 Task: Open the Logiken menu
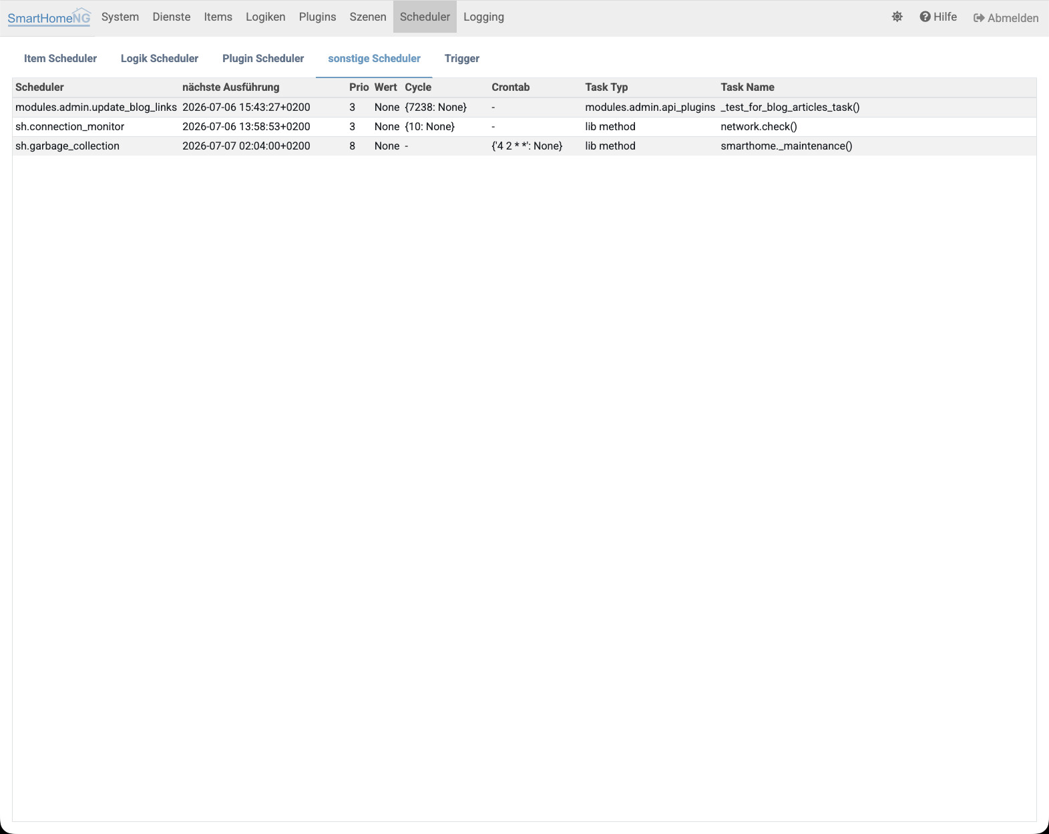[266, 17]
